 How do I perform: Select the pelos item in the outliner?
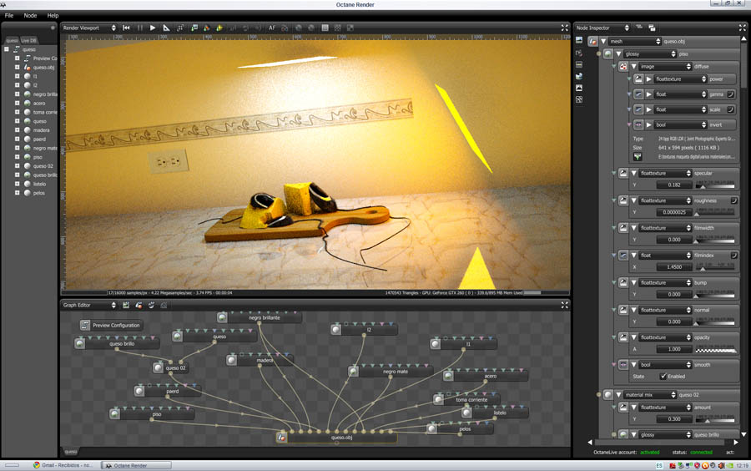click(39, 193)
